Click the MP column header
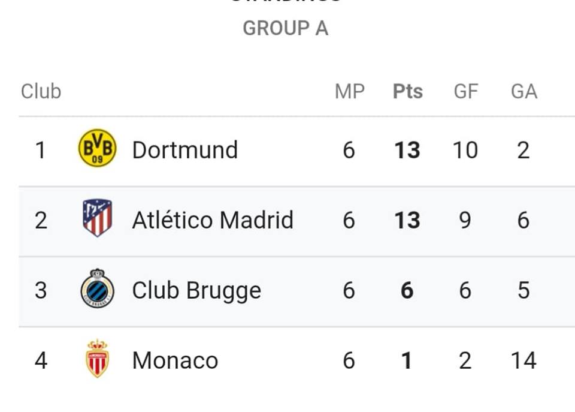 pyautogui.click(x=349, y=91)
